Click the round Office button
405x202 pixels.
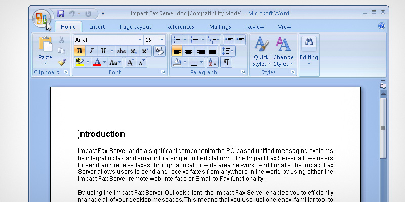pyautogui.click(x=42, y=19)
